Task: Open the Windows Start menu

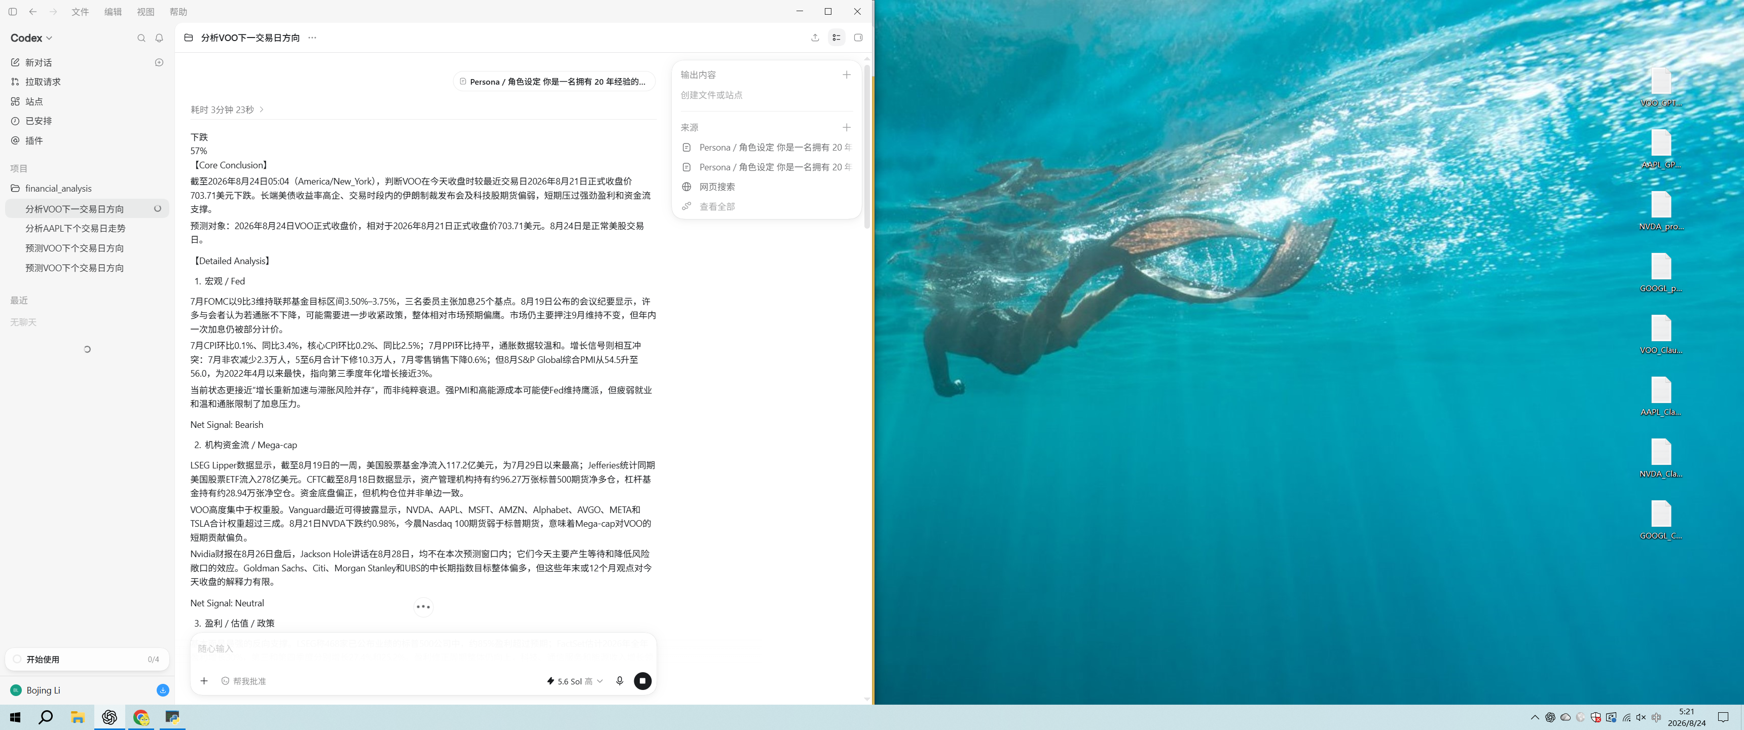Action: click(16, 717)
